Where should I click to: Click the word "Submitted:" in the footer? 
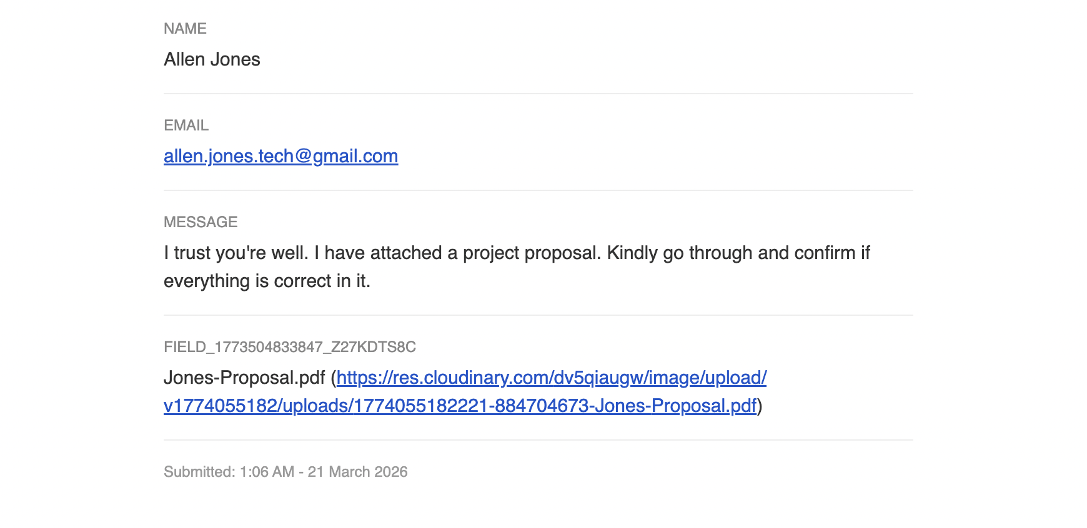tap(199, 472)
